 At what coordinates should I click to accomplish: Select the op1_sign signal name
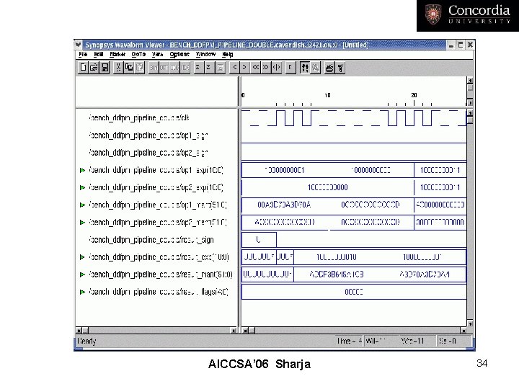pyautogui.click(x=148, y=135)
